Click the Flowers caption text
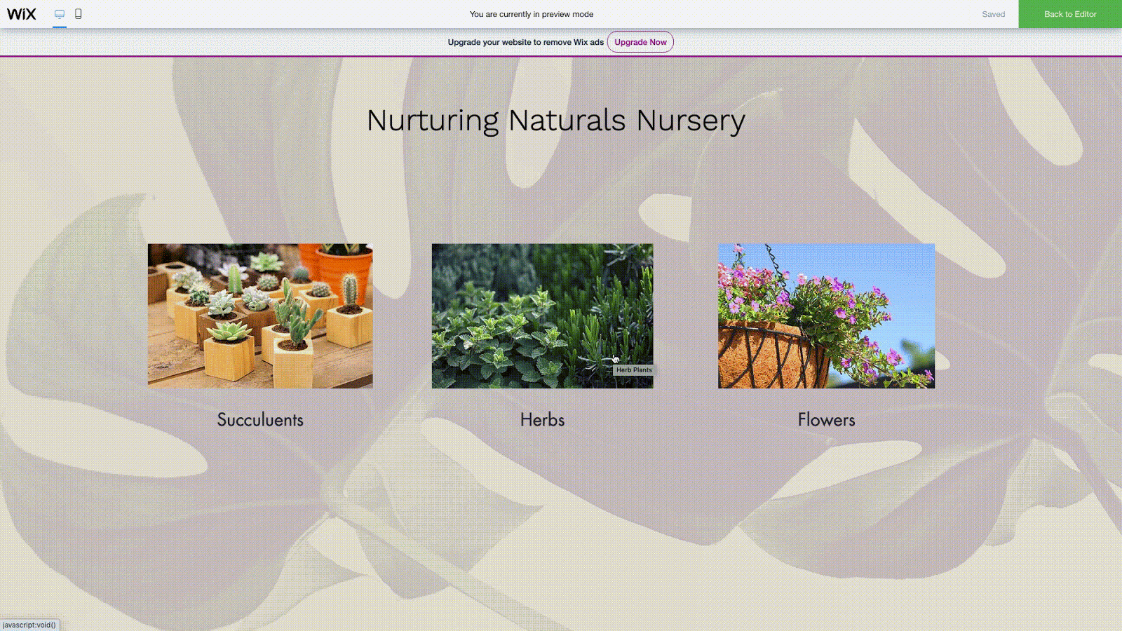This screenshot has height=631, width=1122. pos(826,420)
